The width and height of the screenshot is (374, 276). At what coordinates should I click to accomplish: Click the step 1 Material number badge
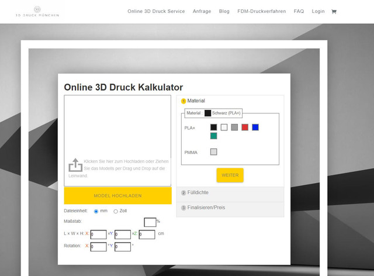coord(183,101)
